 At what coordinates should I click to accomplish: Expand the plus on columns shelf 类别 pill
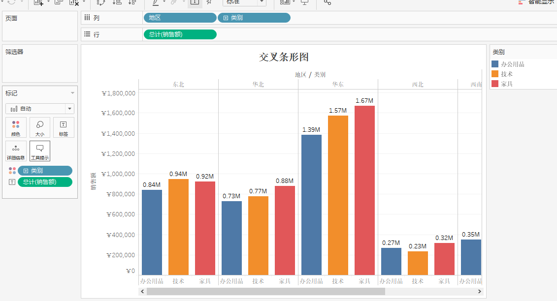226,18
